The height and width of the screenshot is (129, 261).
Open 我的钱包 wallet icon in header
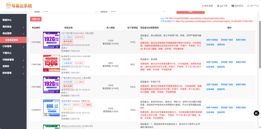click(233, 6)
